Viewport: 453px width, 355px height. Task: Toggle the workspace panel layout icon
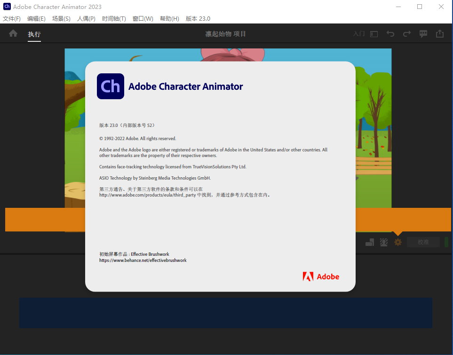374,34
